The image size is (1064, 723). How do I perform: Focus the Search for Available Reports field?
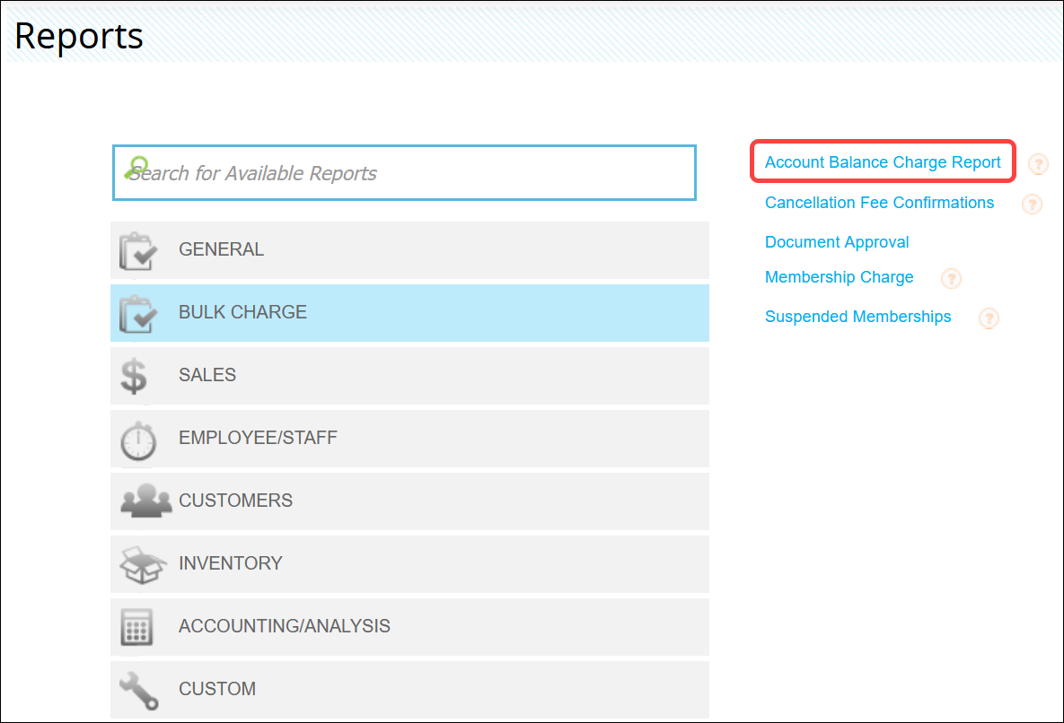(404, 173)
